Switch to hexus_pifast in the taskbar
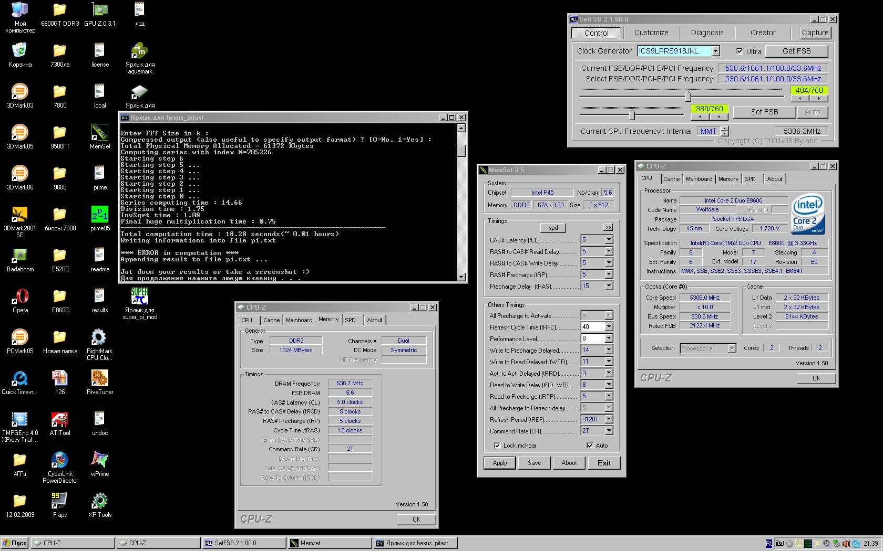This screenshot has height=551, width=883. (415, 543)
